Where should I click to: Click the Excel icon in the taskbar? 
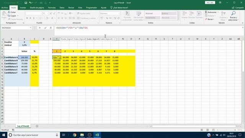(97, 135)
